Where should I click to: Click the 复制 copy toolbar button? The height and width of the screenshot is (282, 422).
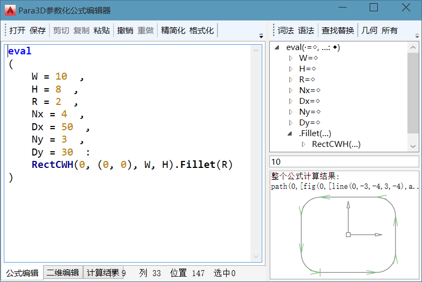[x=81, y=30]
